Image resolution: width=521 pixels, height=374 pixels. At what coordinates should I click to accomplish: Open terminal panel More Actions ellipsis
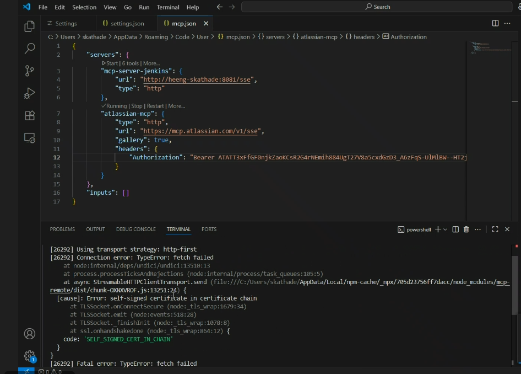(477, 229)
